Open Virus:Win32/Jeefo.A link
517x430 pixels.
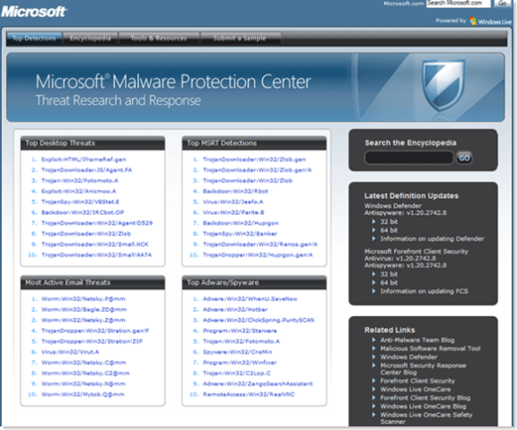[x=233, y=202]
